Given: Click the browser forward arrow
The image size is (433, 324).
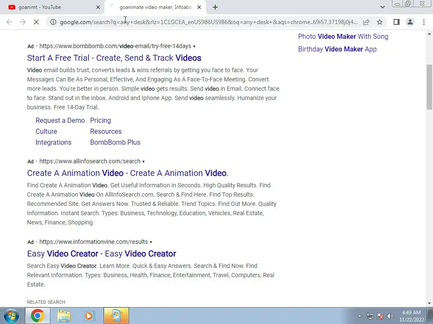Looking at the screenshot, I should pyautogui.click(x=23, y=22).
